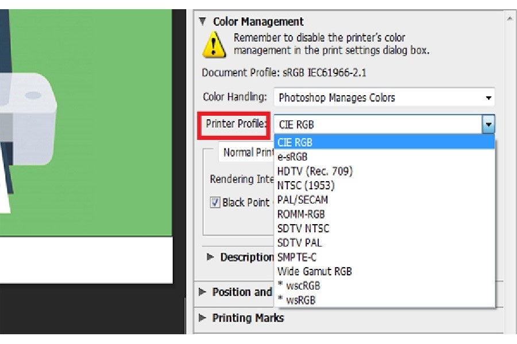Select SDTV PAL profile
This screenshot has height=344, width=517.
pos(299,243)
